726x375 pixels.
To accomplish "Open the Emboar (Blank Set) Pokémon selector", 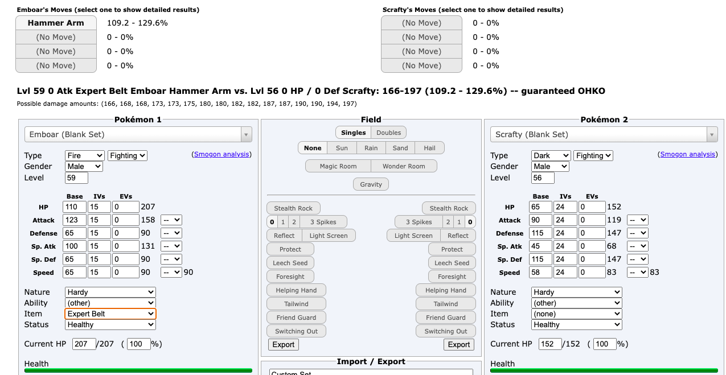I will 138,134.
